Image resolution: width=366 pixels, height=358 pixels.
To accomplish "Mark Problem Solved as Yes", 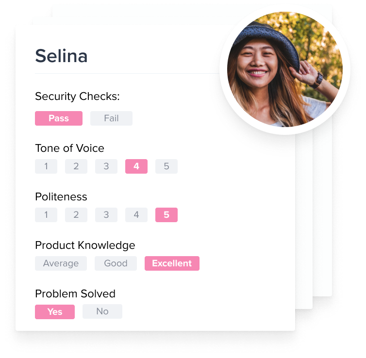I will pyautogui.click(x=55, y=312).
